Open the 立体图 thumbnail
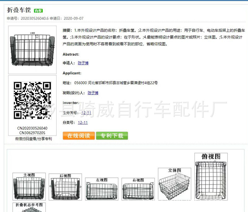This screenshot has width=248, height=212. point(175,184)
